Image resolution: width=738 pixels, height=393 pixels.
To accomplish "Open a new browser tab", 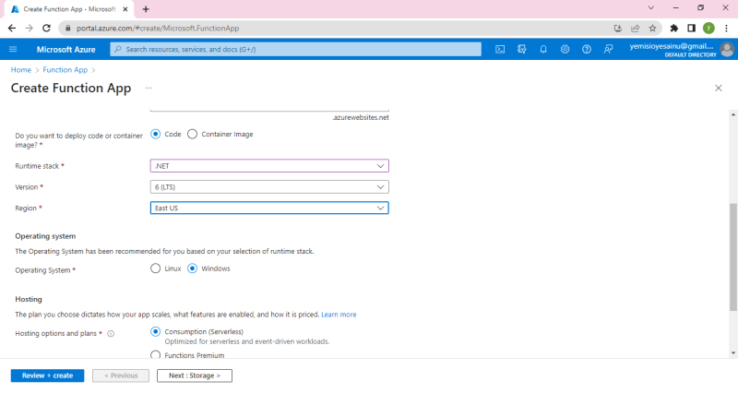I will click(146, 9).
